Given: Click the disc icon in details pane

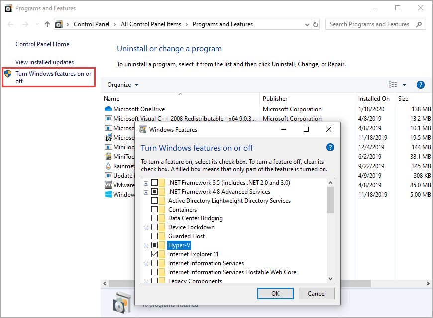Looking at the screenshot, I should pos(122,302).
